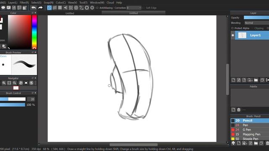Zoom out using Navigator magnifier minus
This screenshot has height=151, width=269.
tap(15, 83)
